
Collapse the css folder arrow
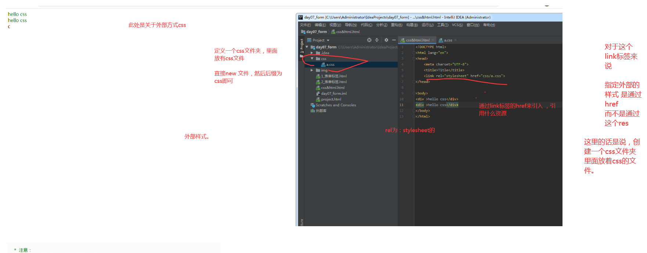pyautogui.click(x=312, y=59)
